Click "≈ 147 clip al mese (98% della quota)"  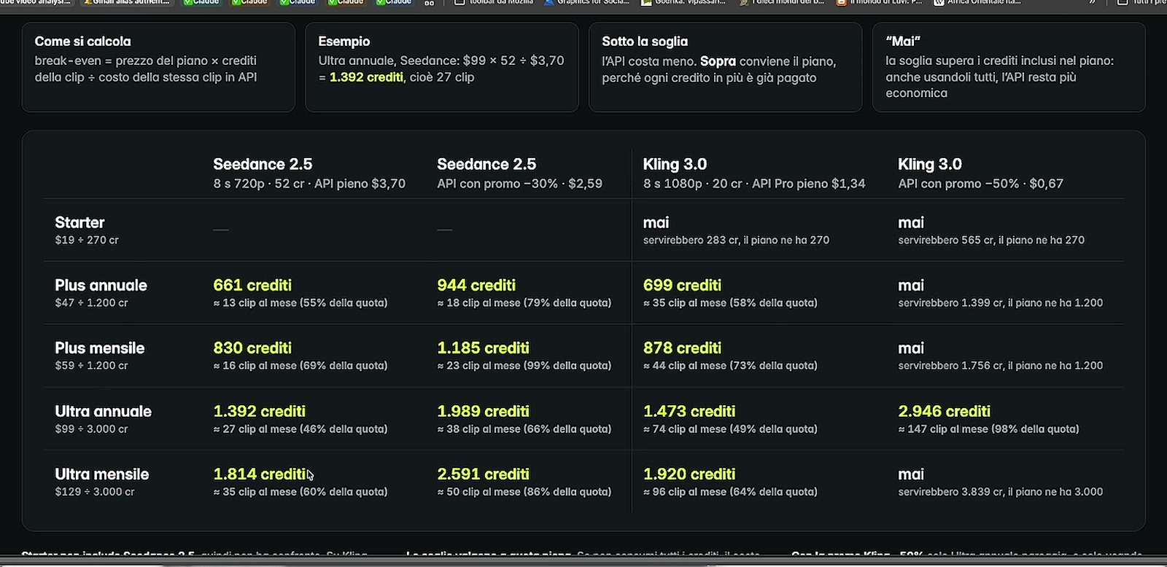tap(988, 429)
